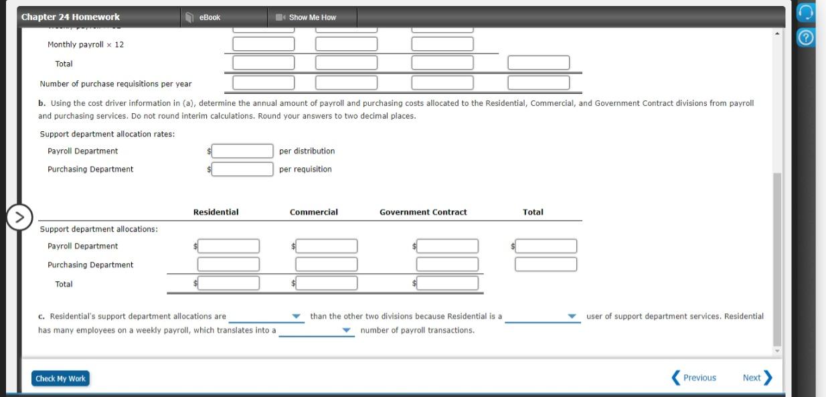826x397 pixels.
Task: Open the 'number of payroll transactions' dropdown
Action: pyautogui.click(x=317, y=330)
